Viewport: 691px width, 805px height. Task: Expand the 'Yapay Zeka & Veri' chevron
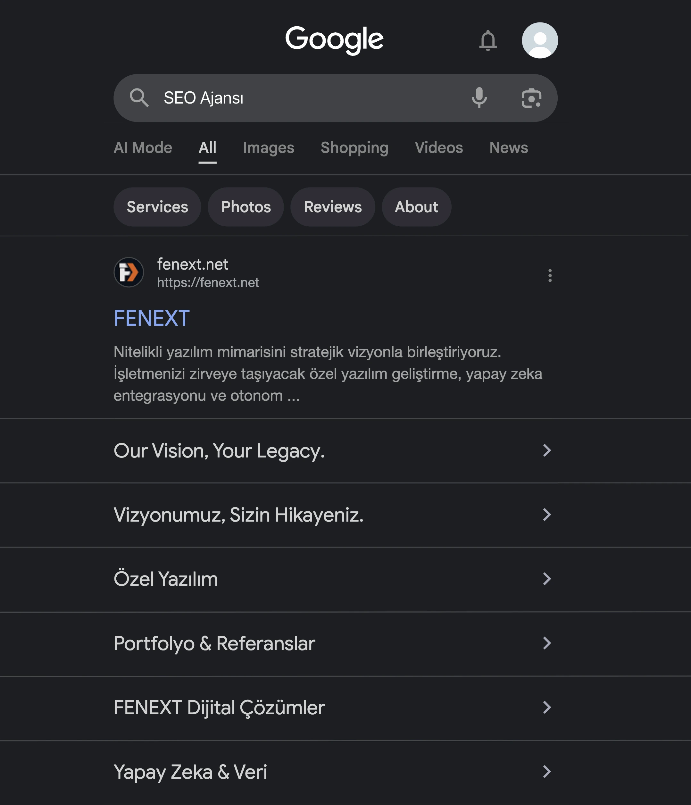pyautogui.click(x=546, y=772)
